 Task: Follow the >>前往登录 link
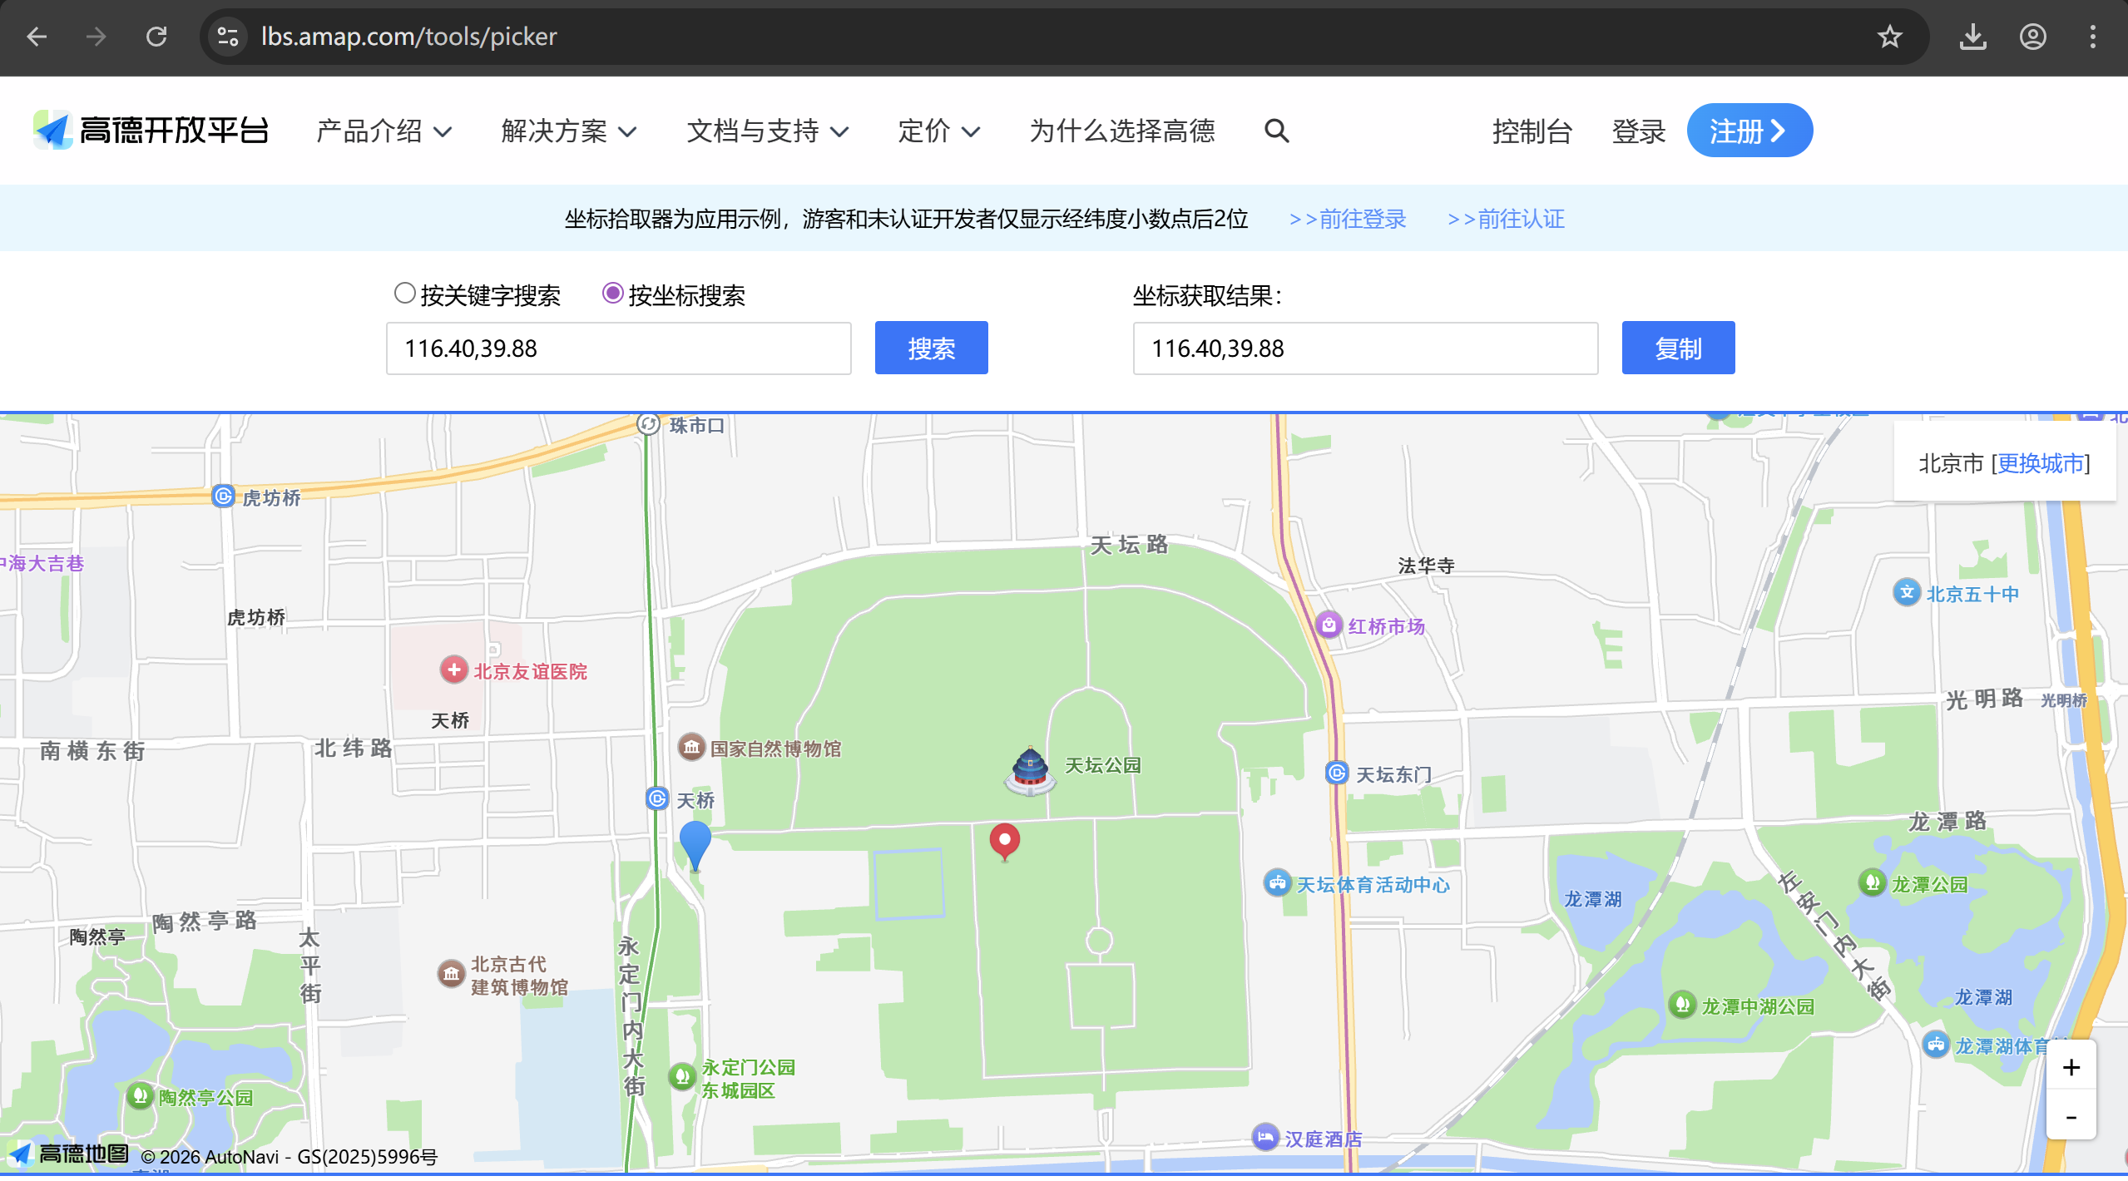click(1347, 219)
